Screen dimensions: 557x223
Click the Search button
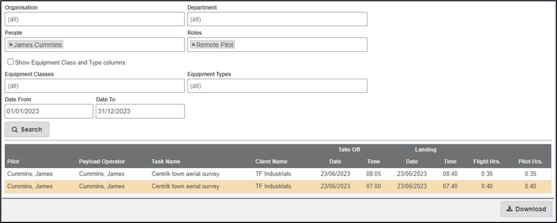27,129
